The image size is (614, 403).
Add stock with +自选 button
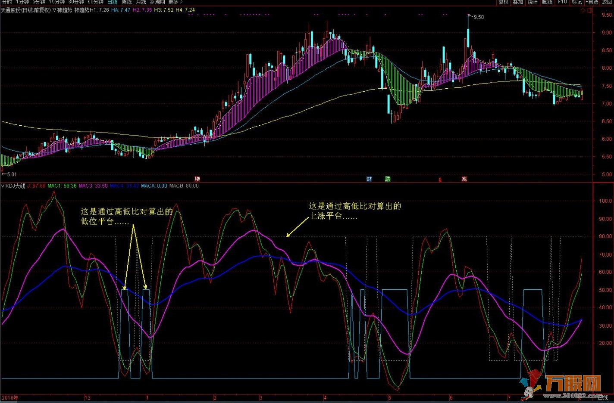click(592, 2)
